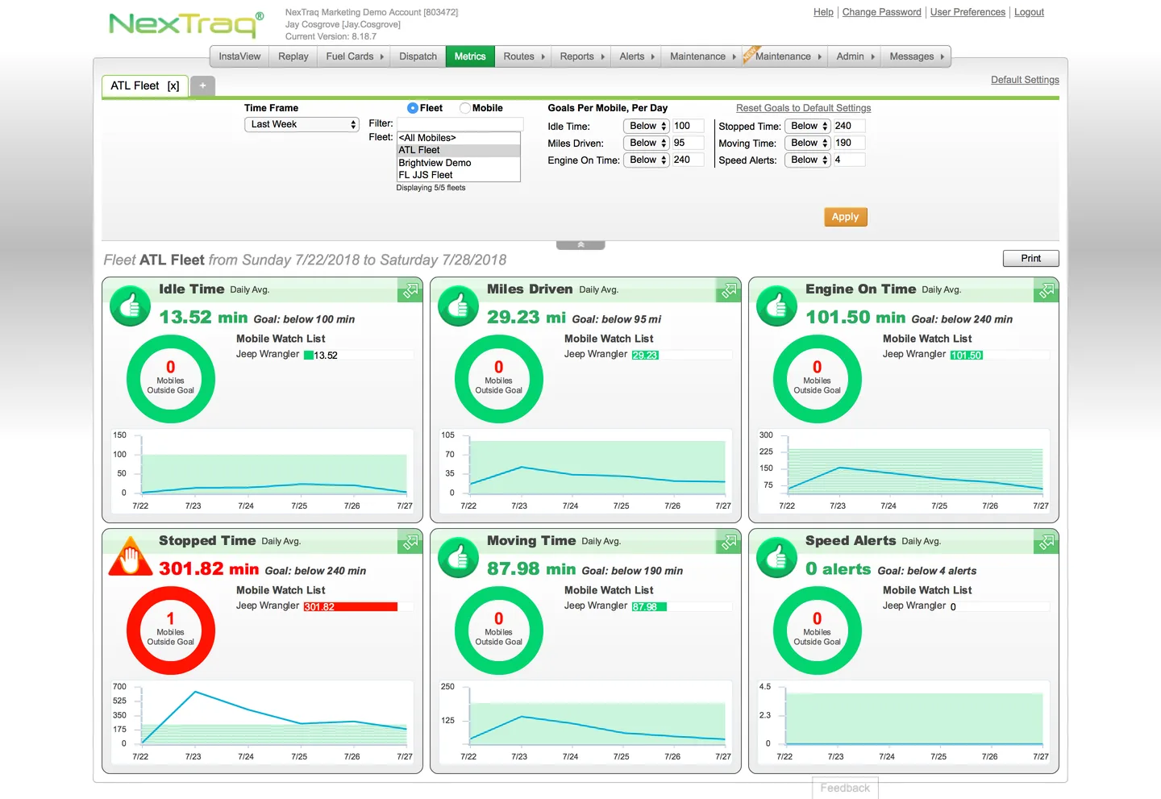Click the warning hand icon on Stopped Time panel
1161x799 pixels.
click(129, 556)
